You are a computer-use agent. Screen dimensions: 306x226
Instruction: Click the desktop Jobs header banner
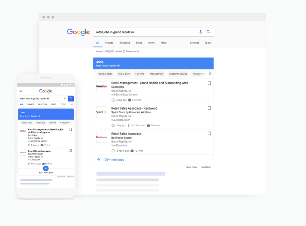point(153,63)
